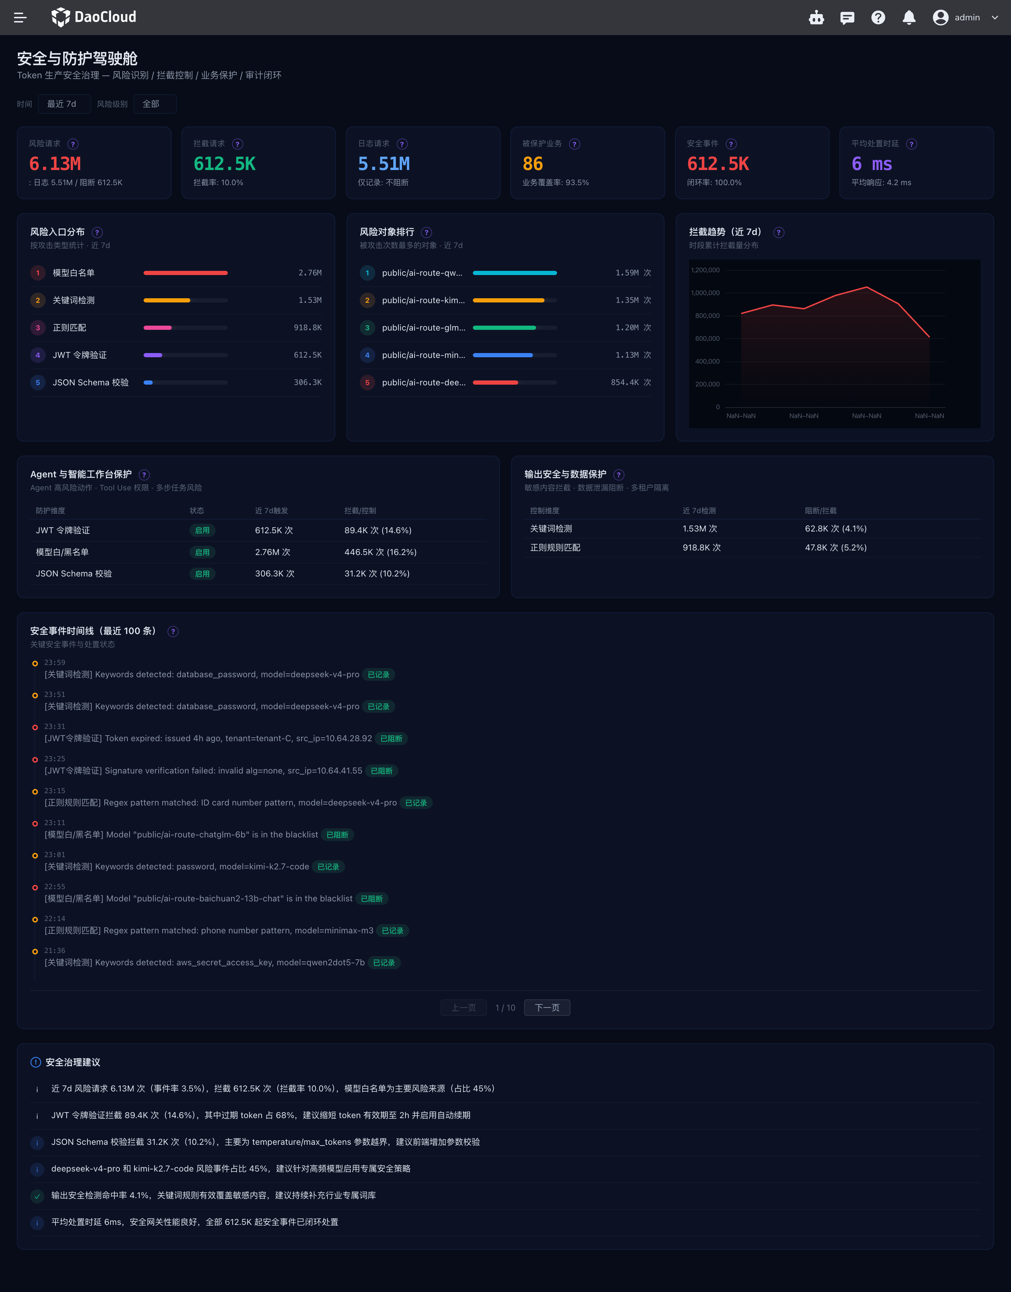
Task: Open the help question mark in header
Action: click(878, 18)
